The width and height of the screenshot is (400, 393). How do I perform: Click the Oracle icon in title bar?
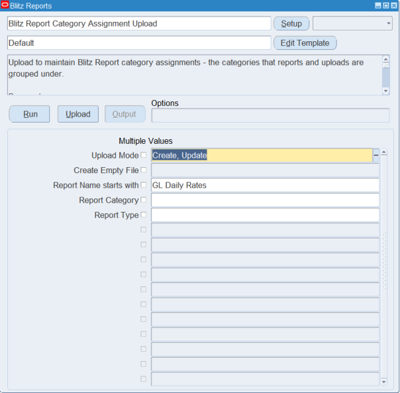coord(5,5)
